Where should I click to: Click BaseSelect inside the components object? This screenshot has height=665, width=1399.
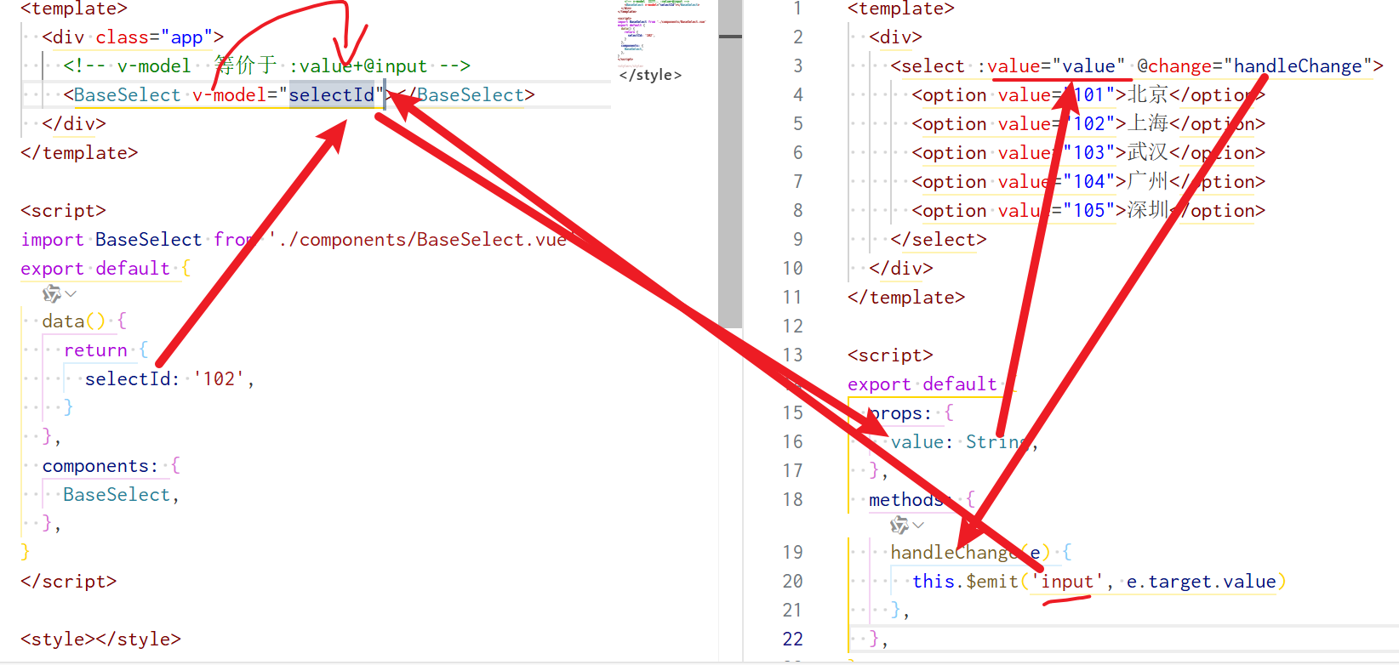point(117,494)
